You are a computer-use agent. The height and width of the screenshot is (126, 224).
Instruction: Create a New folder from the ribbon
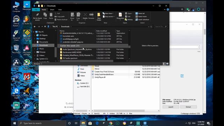[x=99, y=16]
